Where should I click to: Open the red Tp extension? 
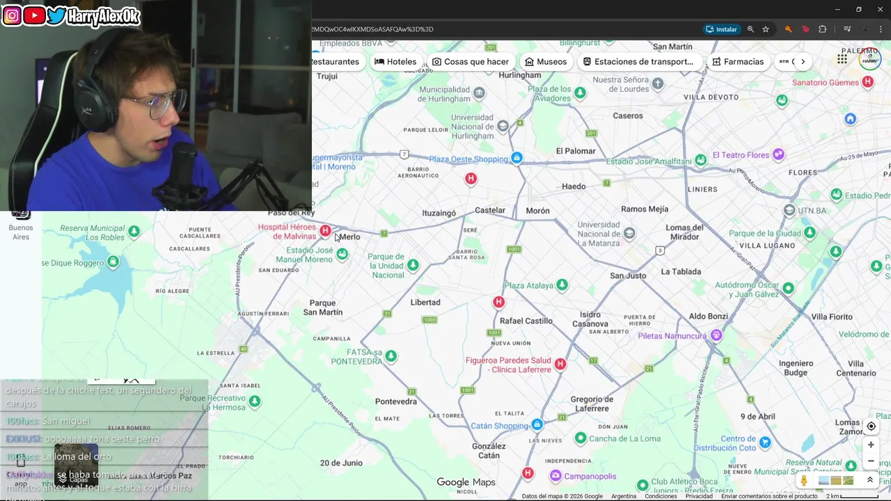(x=805, y=29)
